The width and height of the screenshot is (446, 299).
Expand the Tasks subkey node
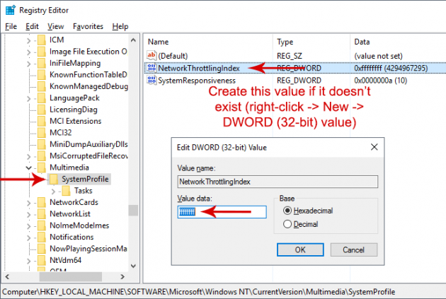(x=53, y=192)
